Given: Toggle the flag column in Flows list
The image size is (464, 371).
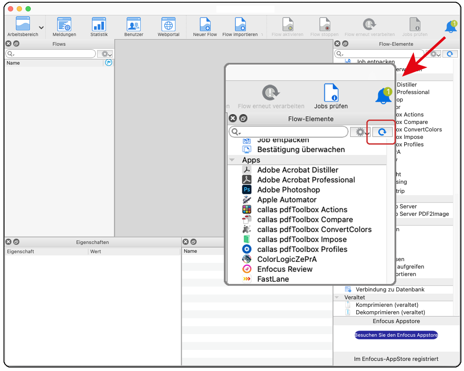Looking at the screenshot, I should (x=109, y=63).
